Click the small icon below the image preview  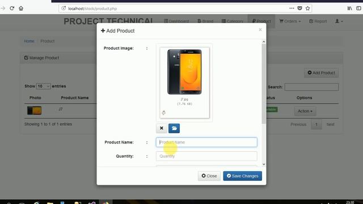pos(164,113)
